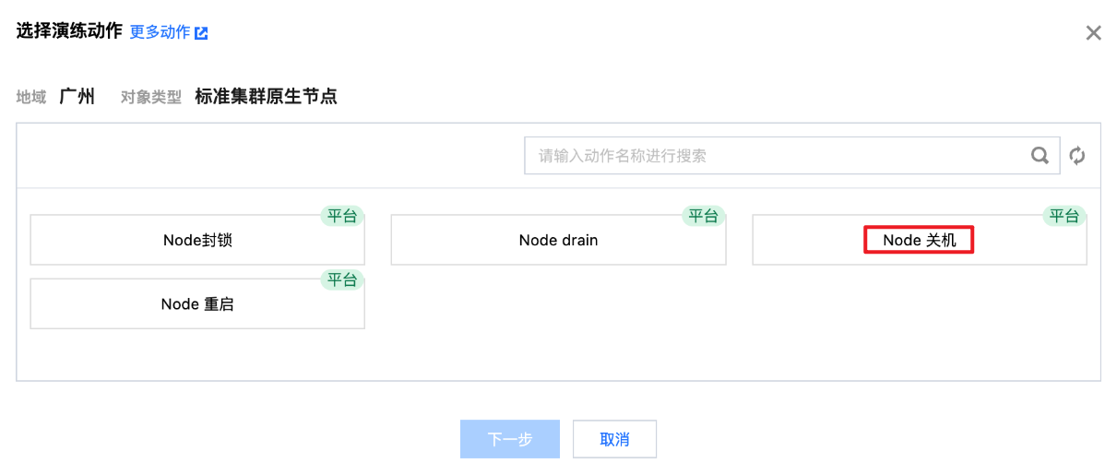
Task: Close the dialog with X icon
Action: click(x=1093, y=33)
